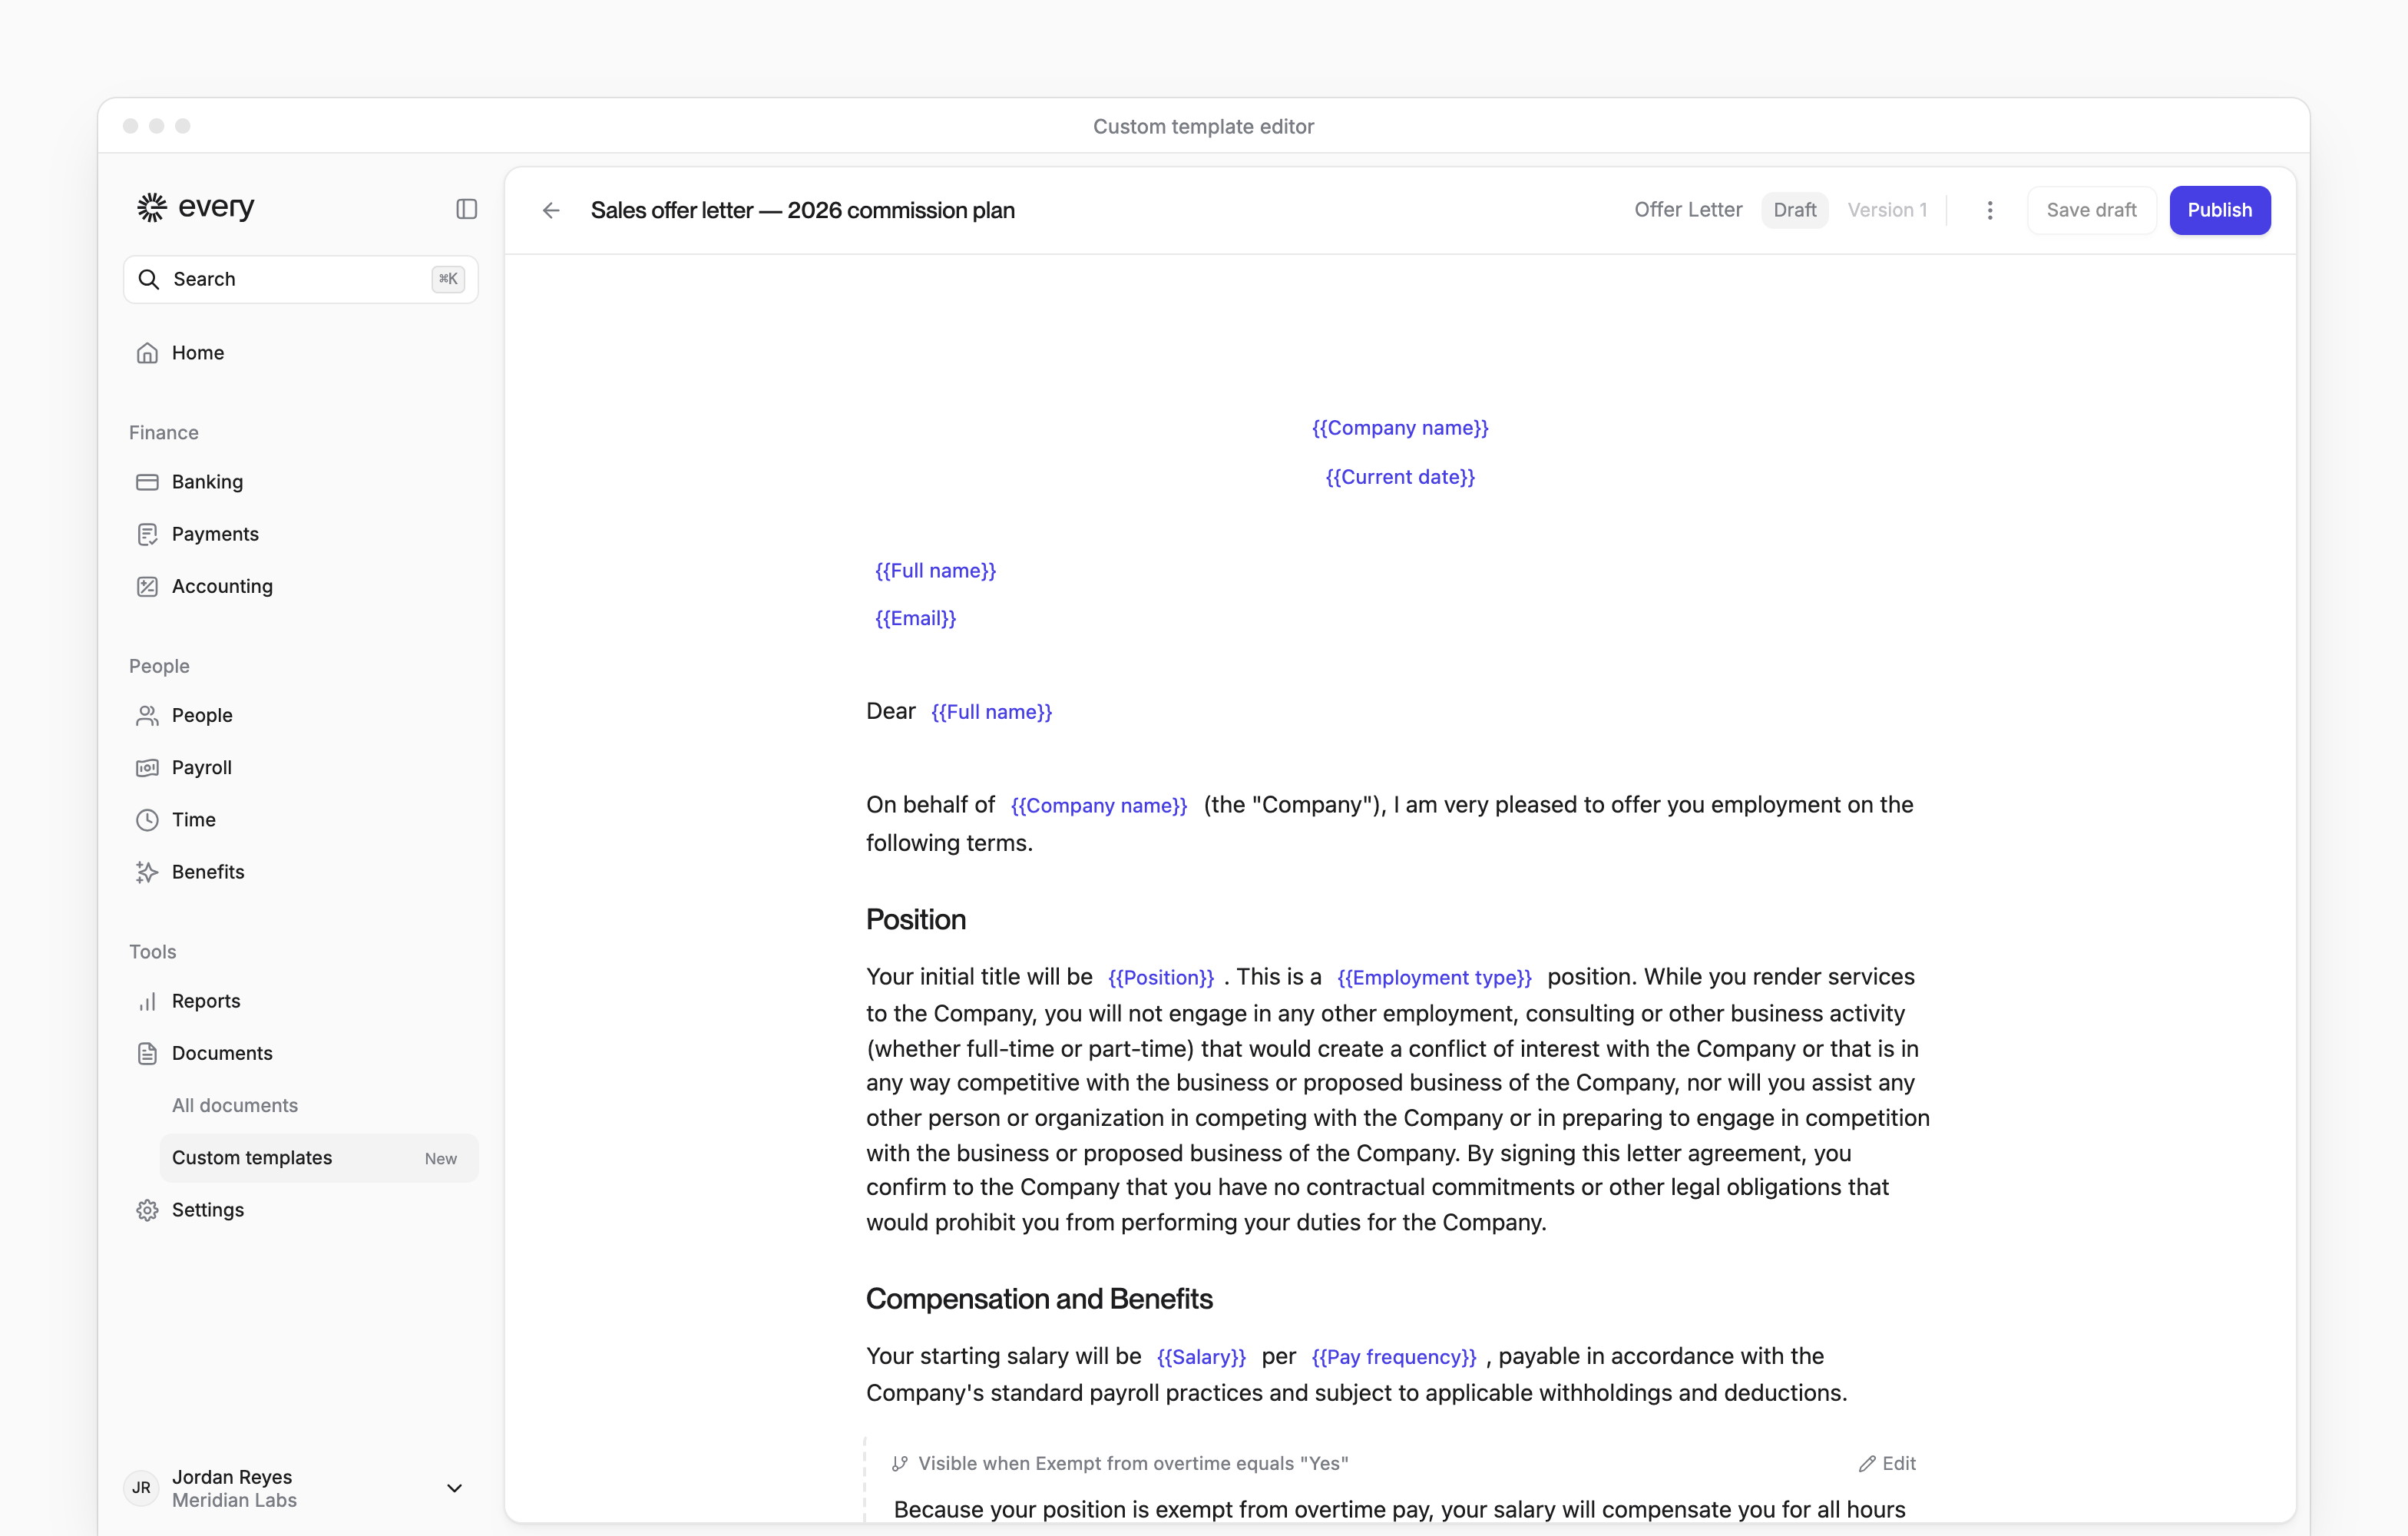Select the centered {{Company name}} variable at top
Image resolution: width=2408 pixels, height=1536 pixels.
click(1400, 428)
